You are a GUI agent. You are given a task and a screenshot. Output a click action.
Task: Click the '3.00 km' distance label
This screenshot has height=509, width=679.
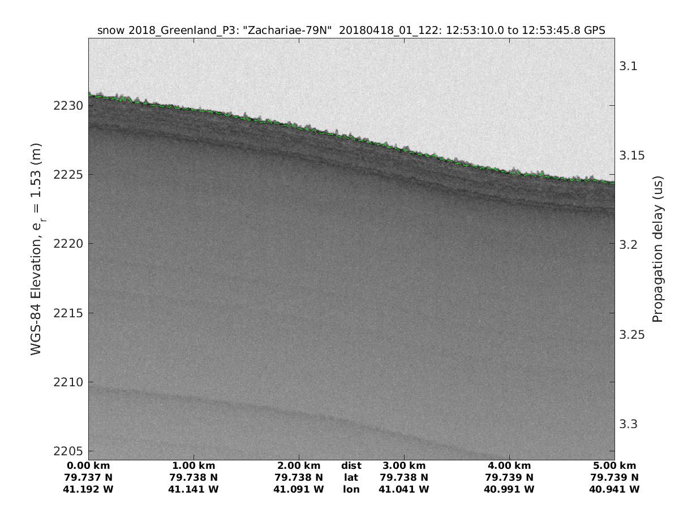pos(404,466)
